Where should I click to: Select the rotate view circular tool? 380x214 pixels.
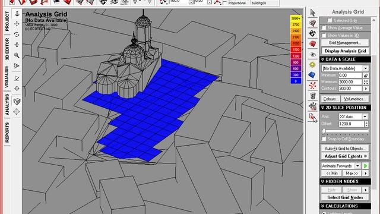tap(17, 34)
